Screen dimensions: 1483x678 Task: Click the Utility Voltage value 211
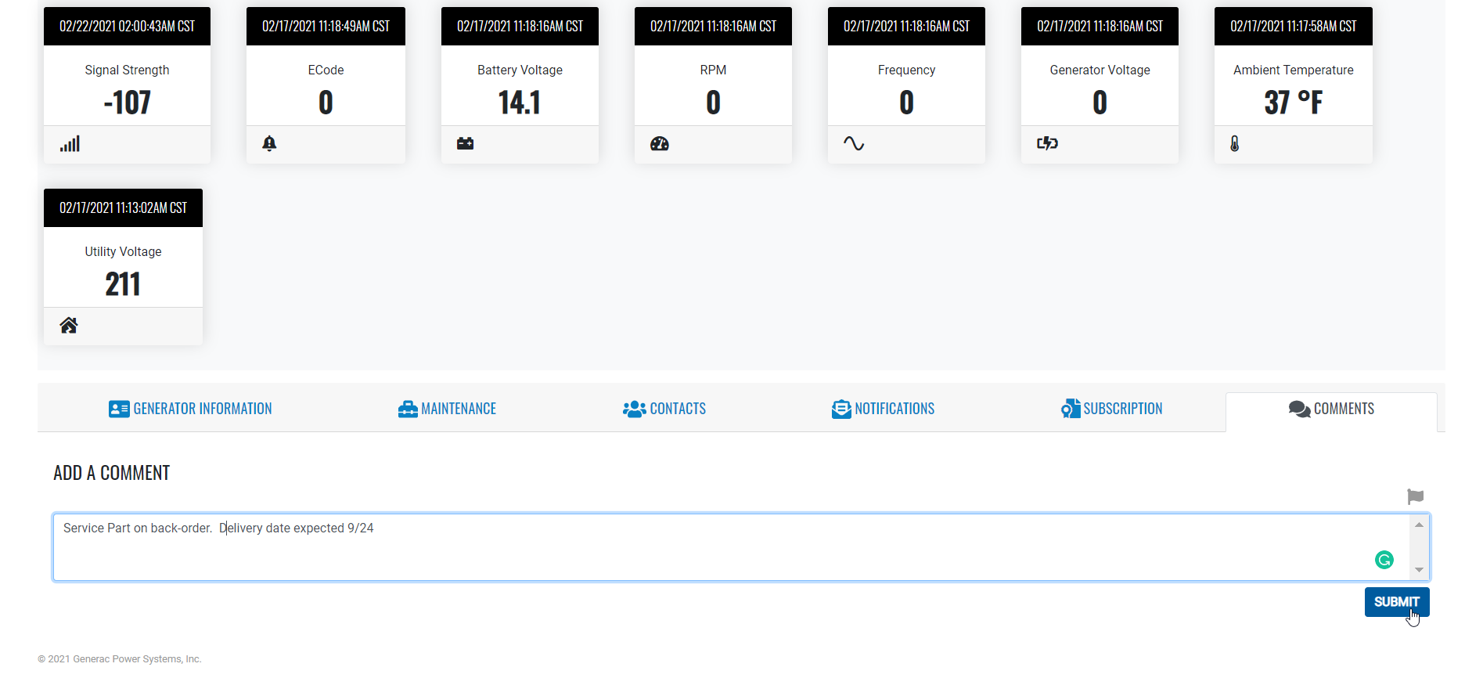pos(123,284)
